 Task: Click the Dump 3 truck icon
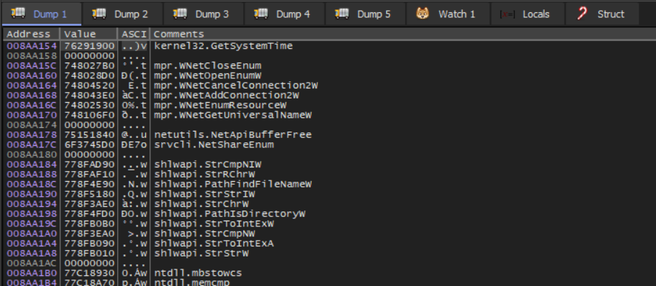(x=180, y=14)
